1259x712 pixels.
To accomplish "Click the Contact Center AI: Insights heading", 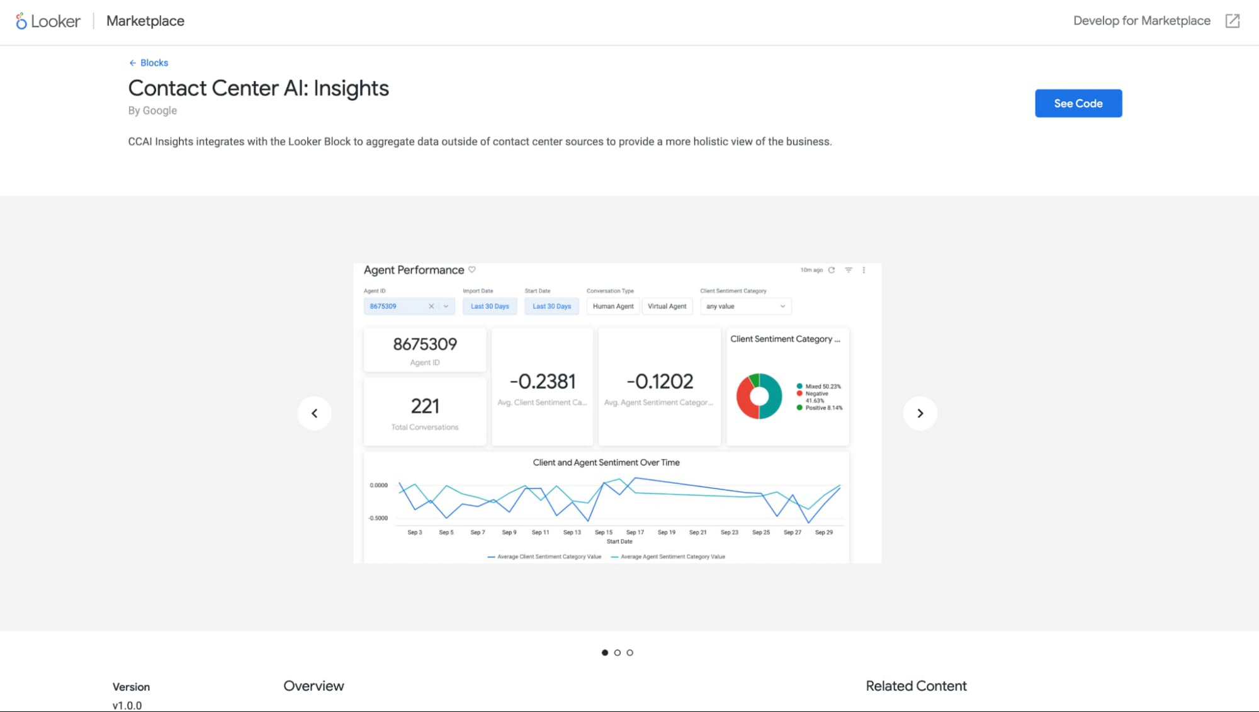I will tap(259, 88).
